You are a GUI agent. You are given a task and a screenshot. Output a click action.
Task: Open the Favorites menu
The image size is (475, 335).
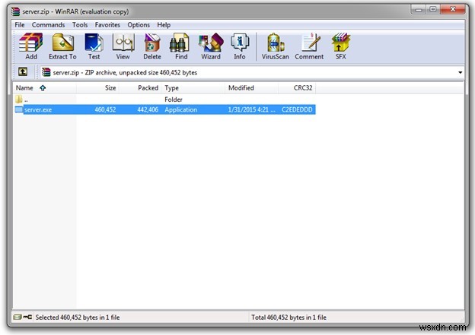click(x=107, y=25)
